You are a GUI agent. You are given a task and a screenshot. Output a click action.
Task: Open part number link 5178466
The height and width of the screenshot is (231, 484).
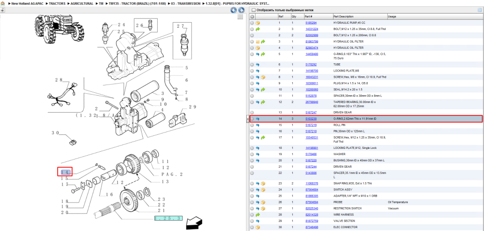pos(311,154)
